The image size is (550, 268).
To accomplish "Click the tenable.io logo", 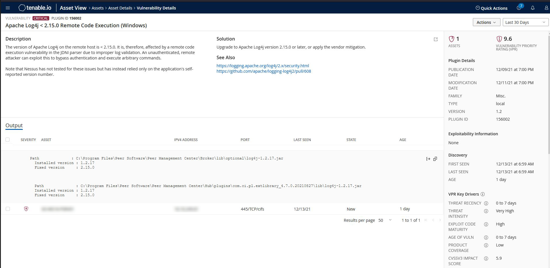I will [x=34, y=8].
